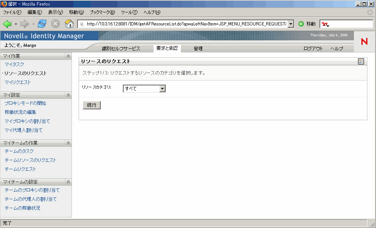Open the リソースカテゴリ dropdown showing すべて
The height and width of the screenshot is (228, 376).
pos(163,88)
